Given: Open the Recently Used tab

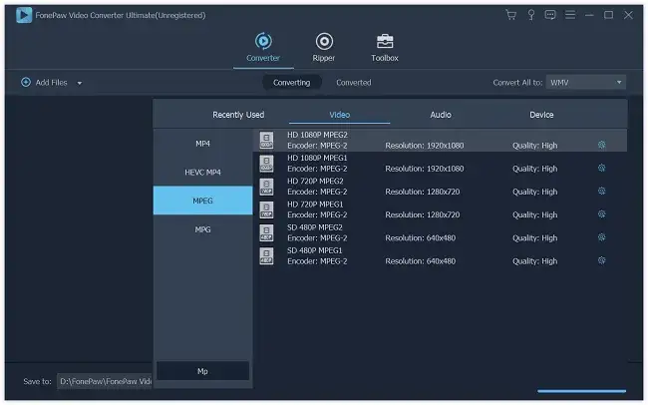Looking at the screenshot, I should coord(238,115).
